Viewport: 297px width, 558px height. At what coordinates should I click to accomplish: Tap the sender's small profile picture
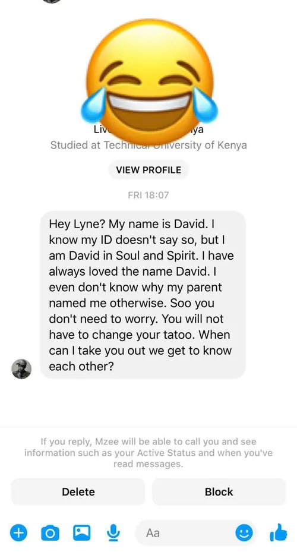coord(21,369)
